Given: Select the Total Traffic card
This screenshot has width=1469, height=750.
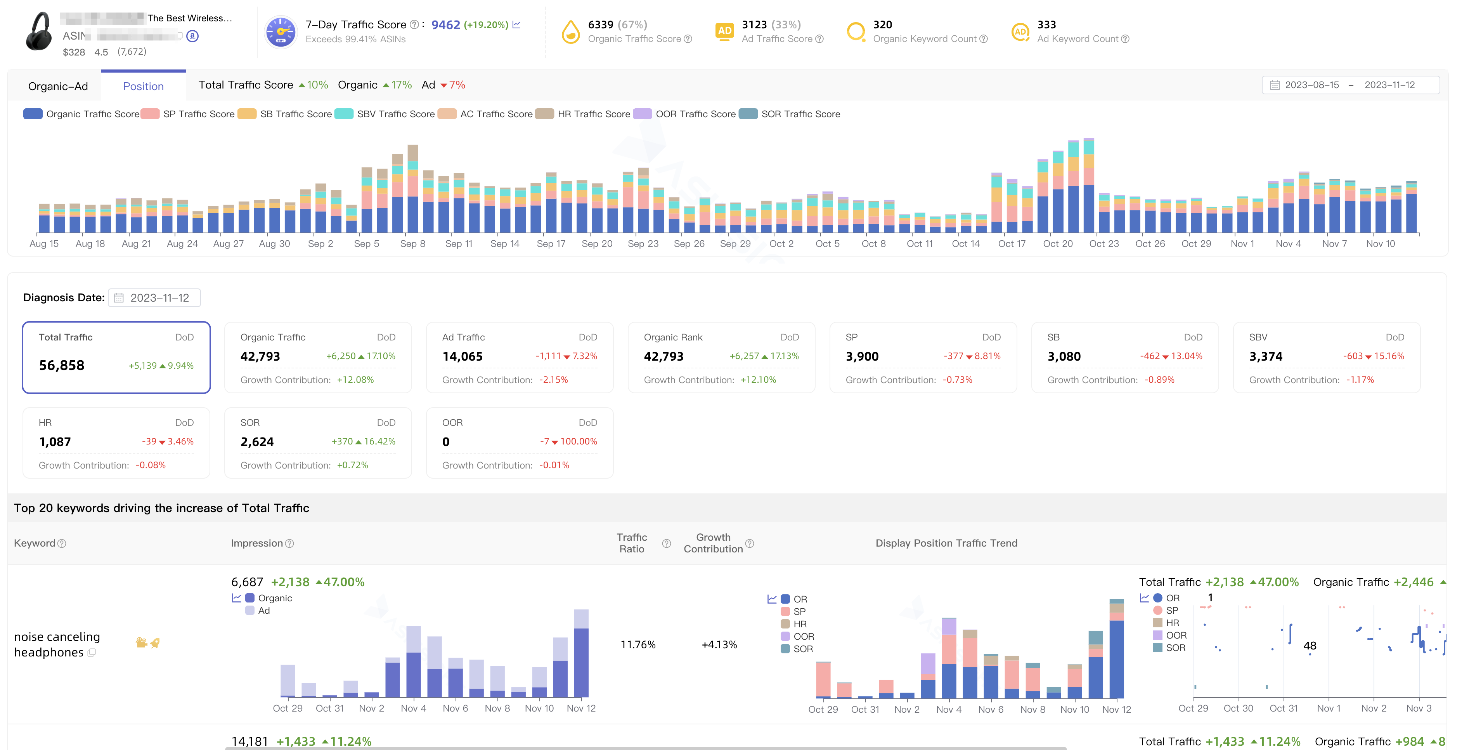Looking at the screenshot, I should (x=116, y=358).
